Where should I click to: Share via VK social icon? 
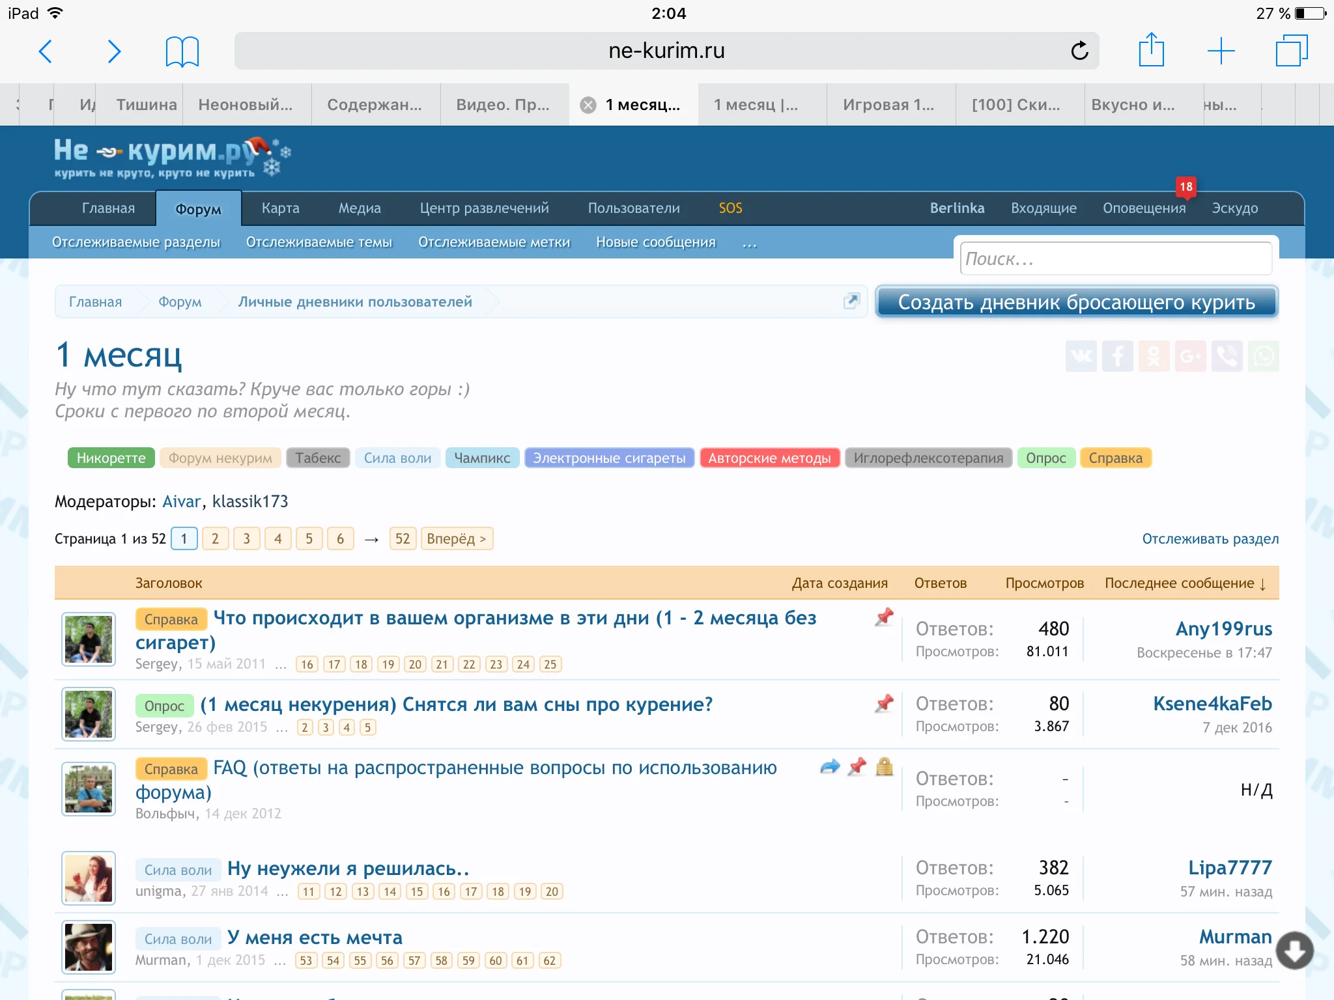coord(1081,356)
